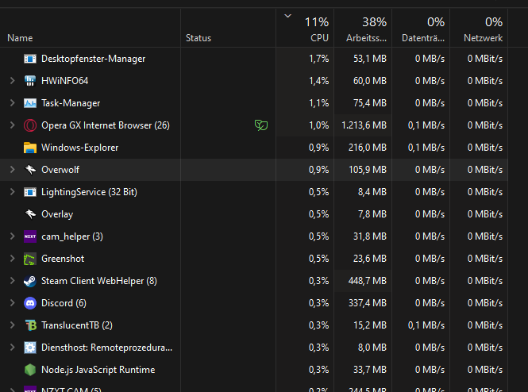The image size is (528, 392).
Task: Click the sort direction arrow above CPU
Action: coord(287,16)
